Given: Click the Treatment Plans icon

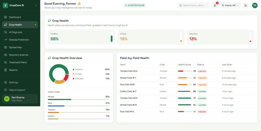Looking at the screenshot, I should pos(6,62).
